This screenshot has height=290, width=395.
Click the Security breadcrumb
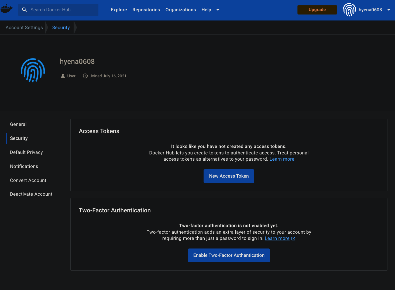coord(61,27)
